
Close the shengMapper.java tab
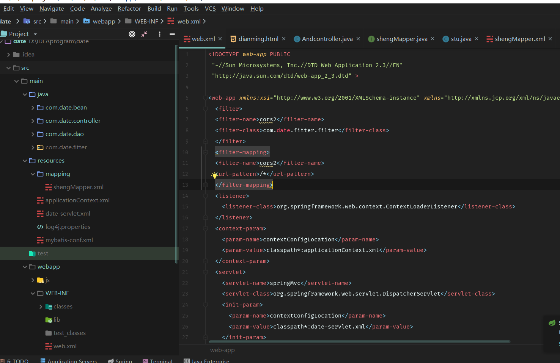433,39
